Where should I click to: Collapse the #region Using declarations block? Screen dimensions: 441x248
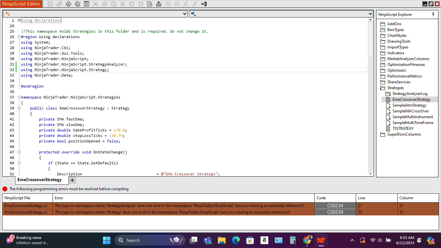coord(19,37)
